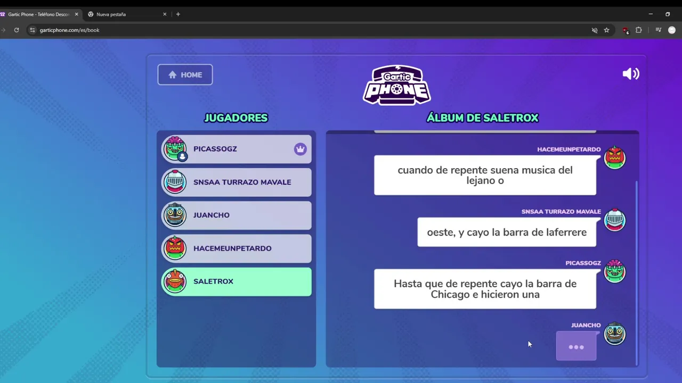Click HACEMEUNPETARDO's avatar in the album
The width and height of the screenshot is (682, 383).
(615, 157)
